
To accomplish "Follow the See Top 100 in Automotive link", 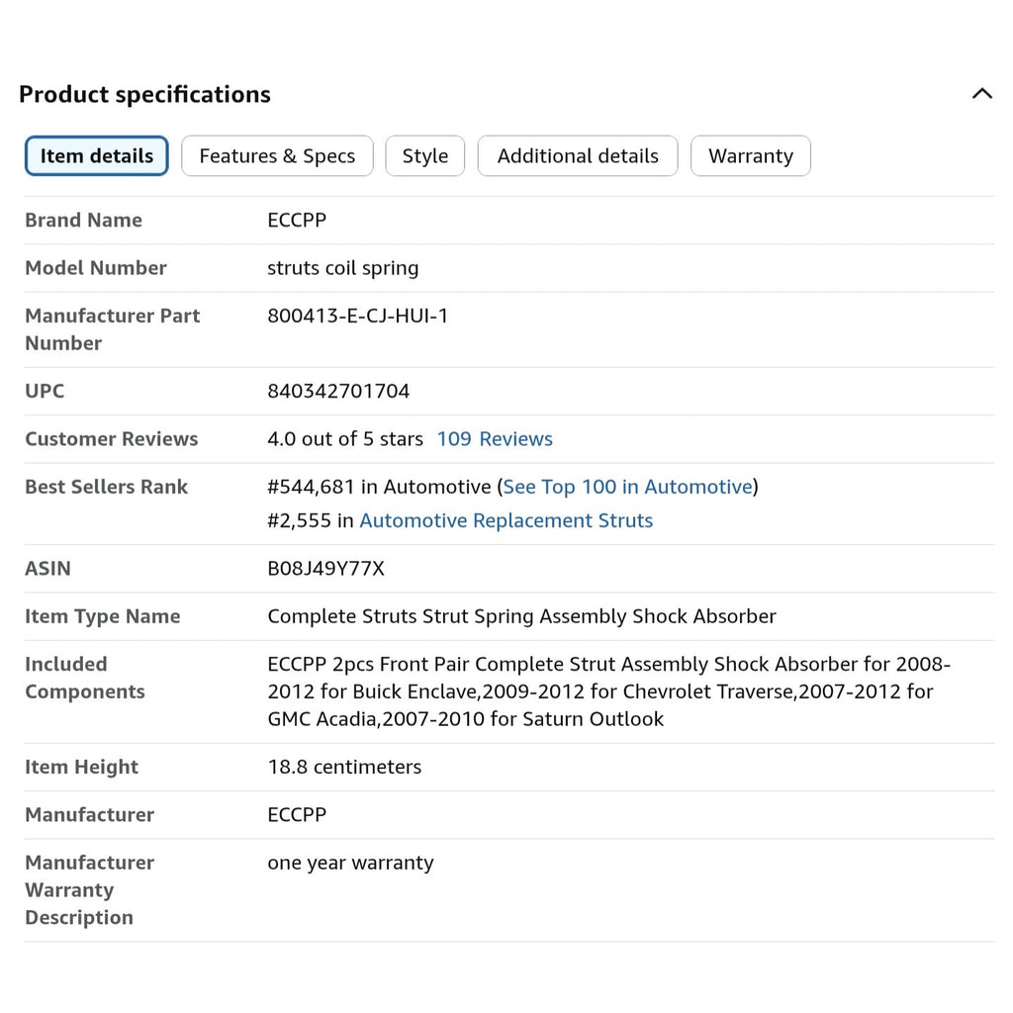I will tap(628, 487).
